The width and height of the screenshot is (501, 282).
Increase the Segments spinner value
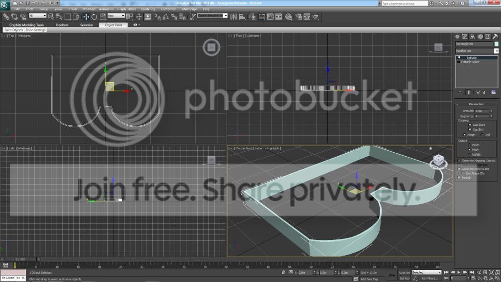491,115
